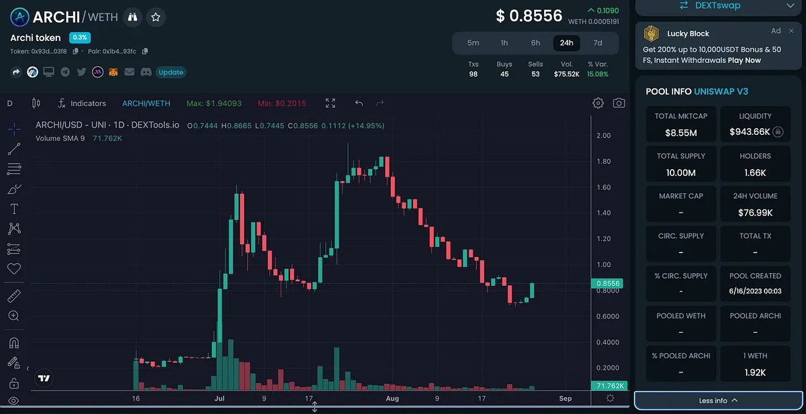This screenshot has height=414, width=806.
Task: Collapse pool details with Less info
Action: (x=718, y=401)
